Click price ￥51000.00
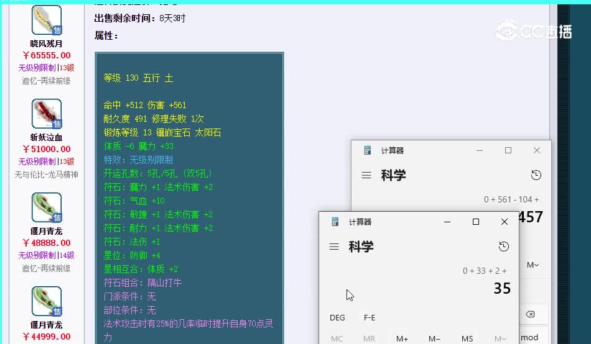591x344 pixels. point(47,149)
